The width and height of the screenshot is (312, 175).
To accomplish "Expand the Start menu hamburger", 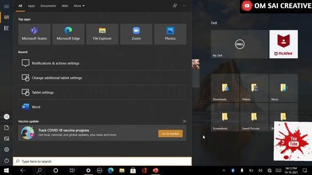I will 6,6.
